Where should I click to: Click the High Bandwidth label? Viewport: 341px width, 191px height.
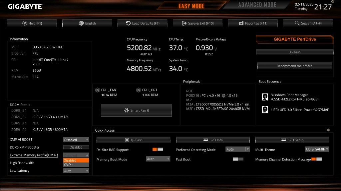[x=22, y=163]
